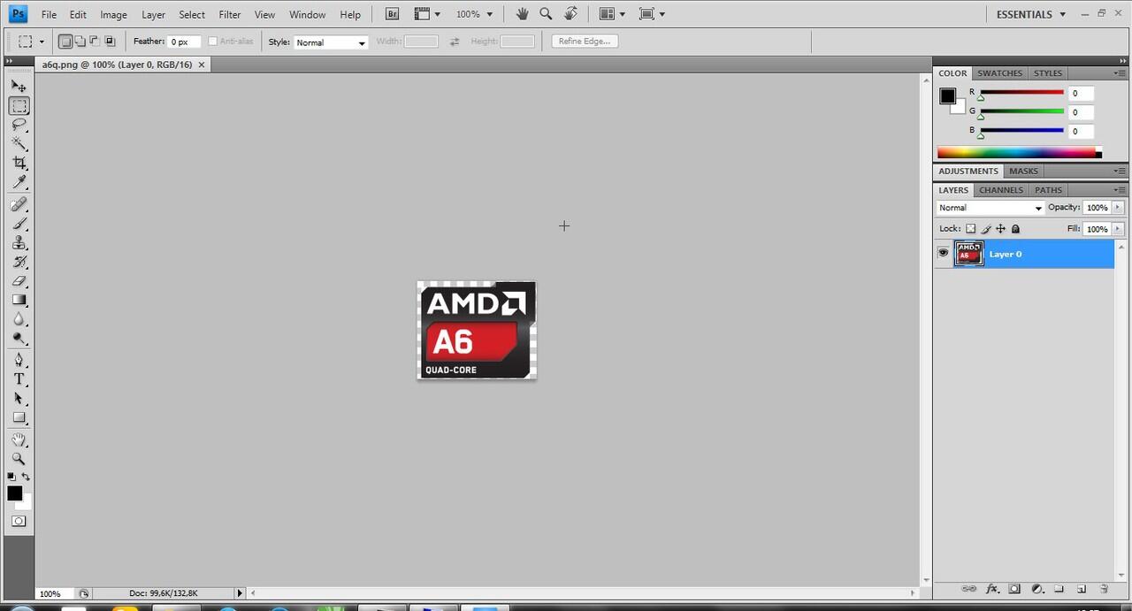The height and width of the screenshot is (611, 1132).
Task: Enable the Anti-alias checkbox
Action: [x=212, y=42]
